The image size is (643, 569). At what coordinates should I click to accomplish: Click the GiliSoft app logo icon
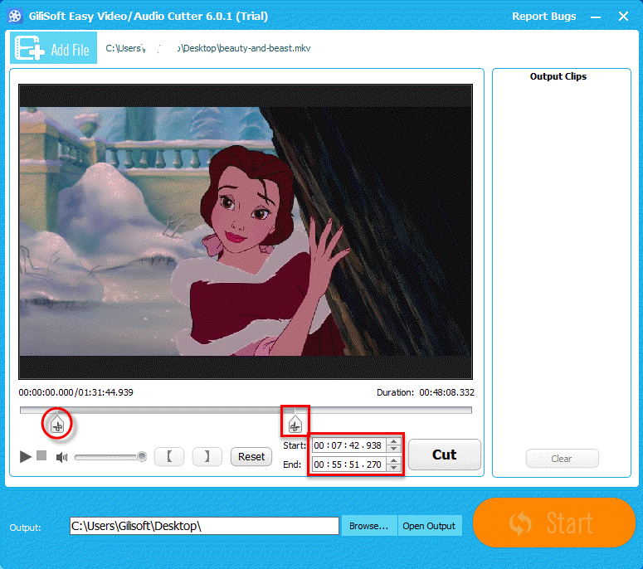click(15, 16)
